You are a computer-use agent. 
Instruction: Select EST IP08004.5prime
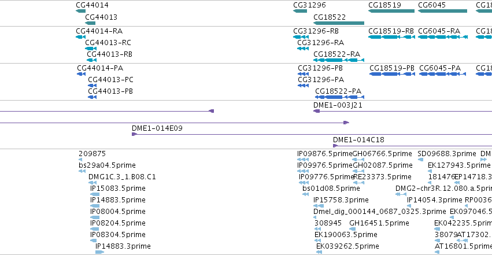95,217
